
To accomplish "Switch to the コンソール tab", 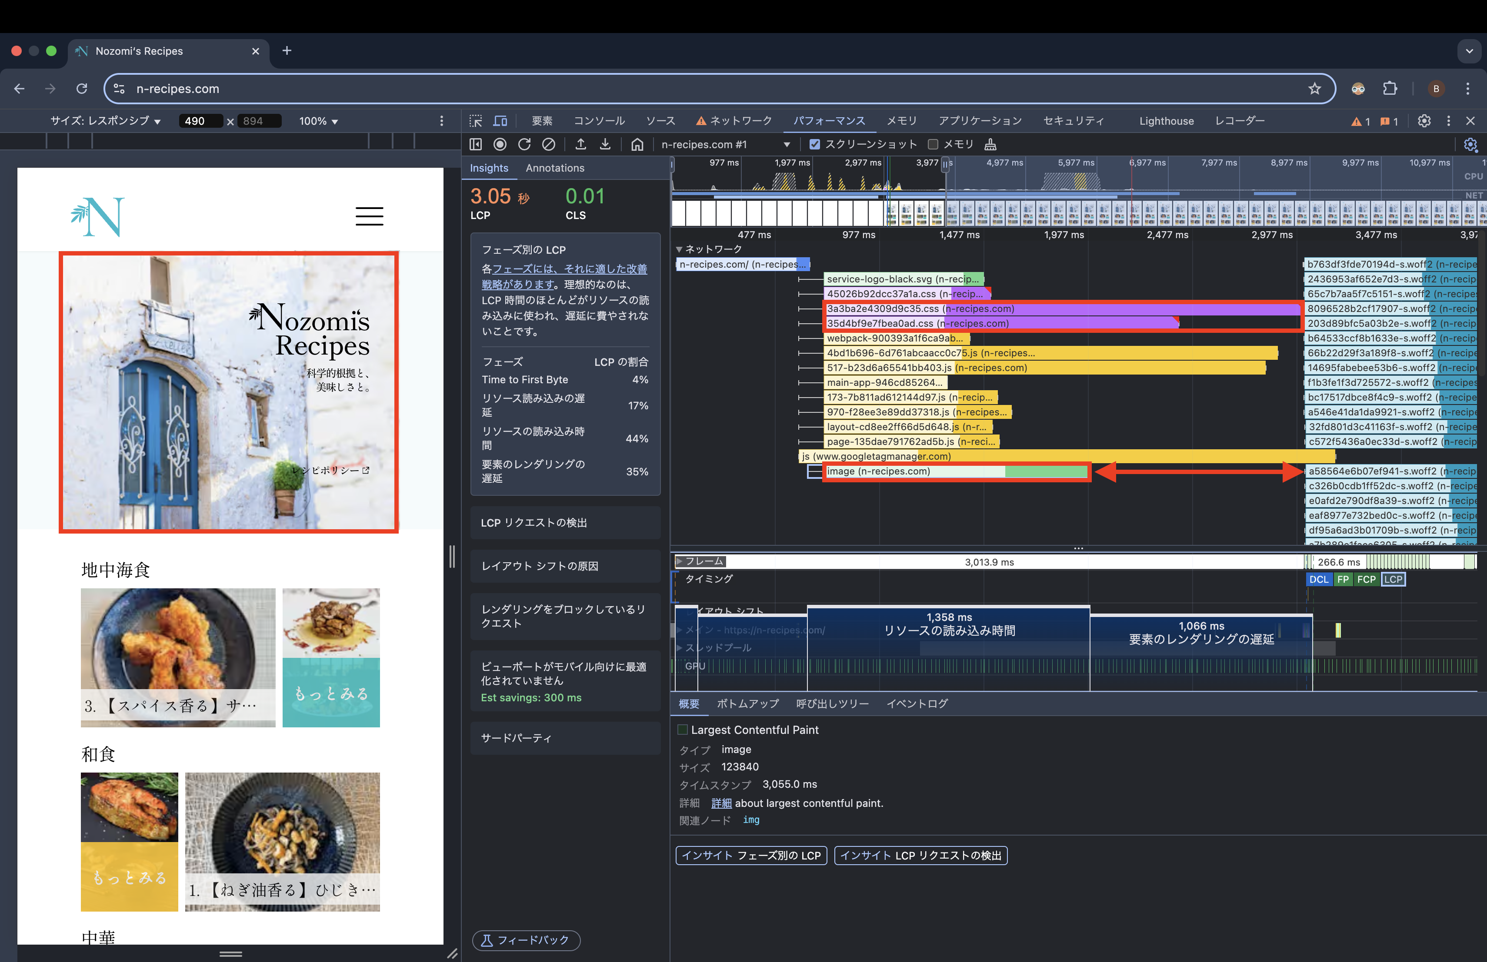I will click(x=599, y=121).
